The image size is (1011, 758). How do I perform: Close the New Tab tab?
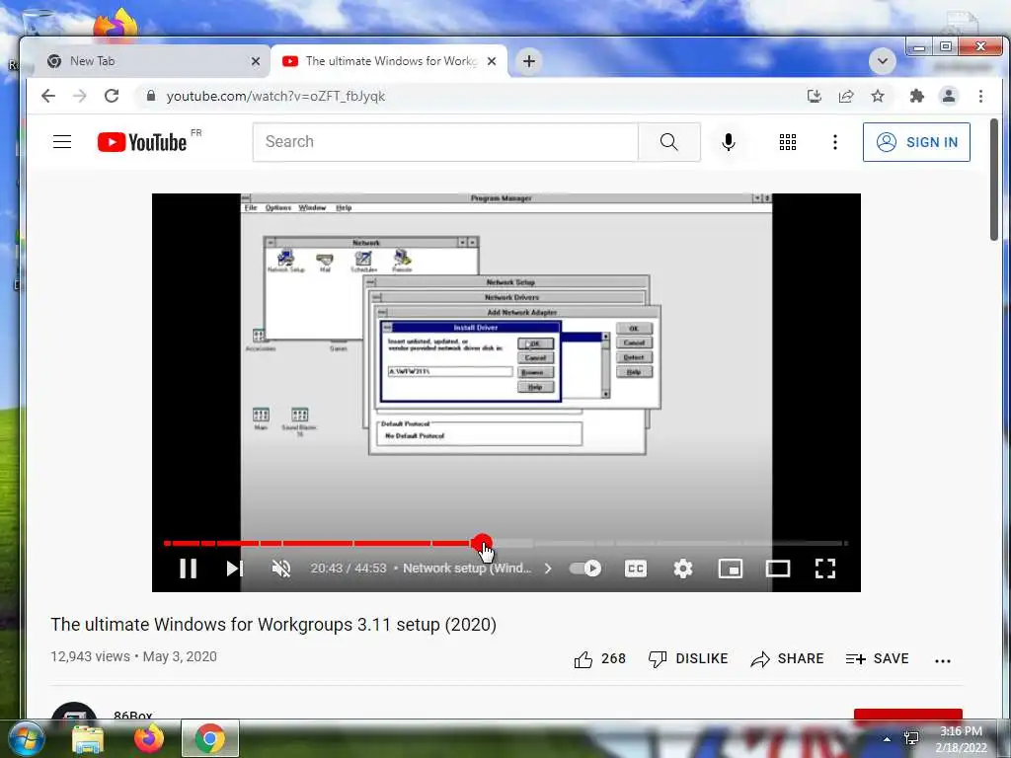[256, 61]
